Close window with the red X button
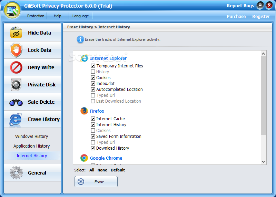 pyautogui.click(x=269, y=6)
